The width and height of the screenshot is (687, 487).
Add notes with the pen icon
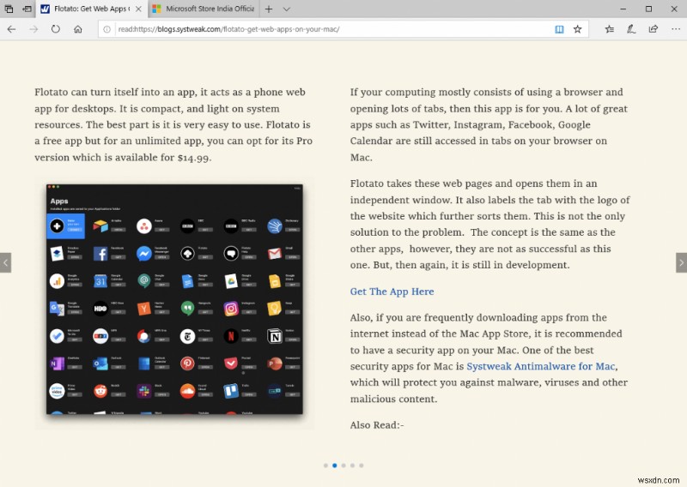click(631, 29)
